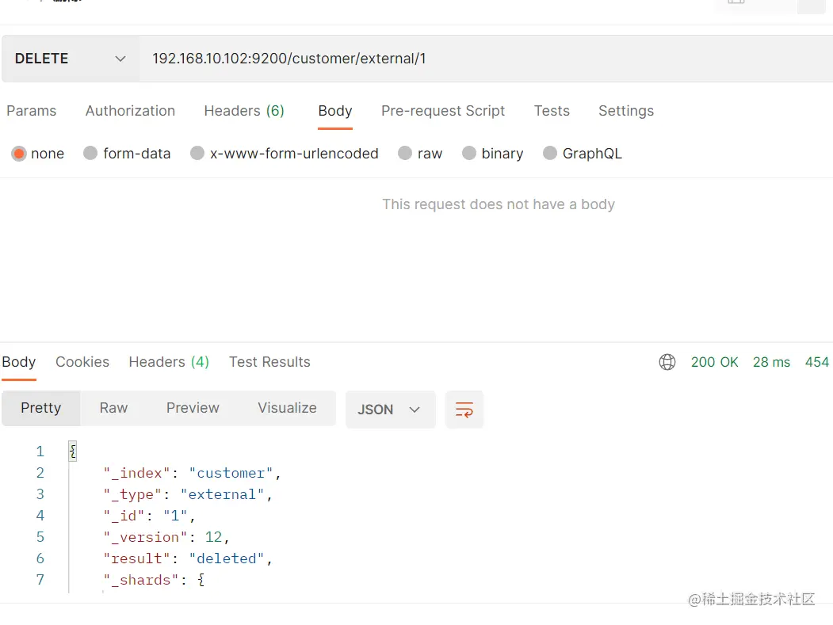Click the "_version": 12 line
The height and width of the screenshot is (625, 833).
coord(166,537)
